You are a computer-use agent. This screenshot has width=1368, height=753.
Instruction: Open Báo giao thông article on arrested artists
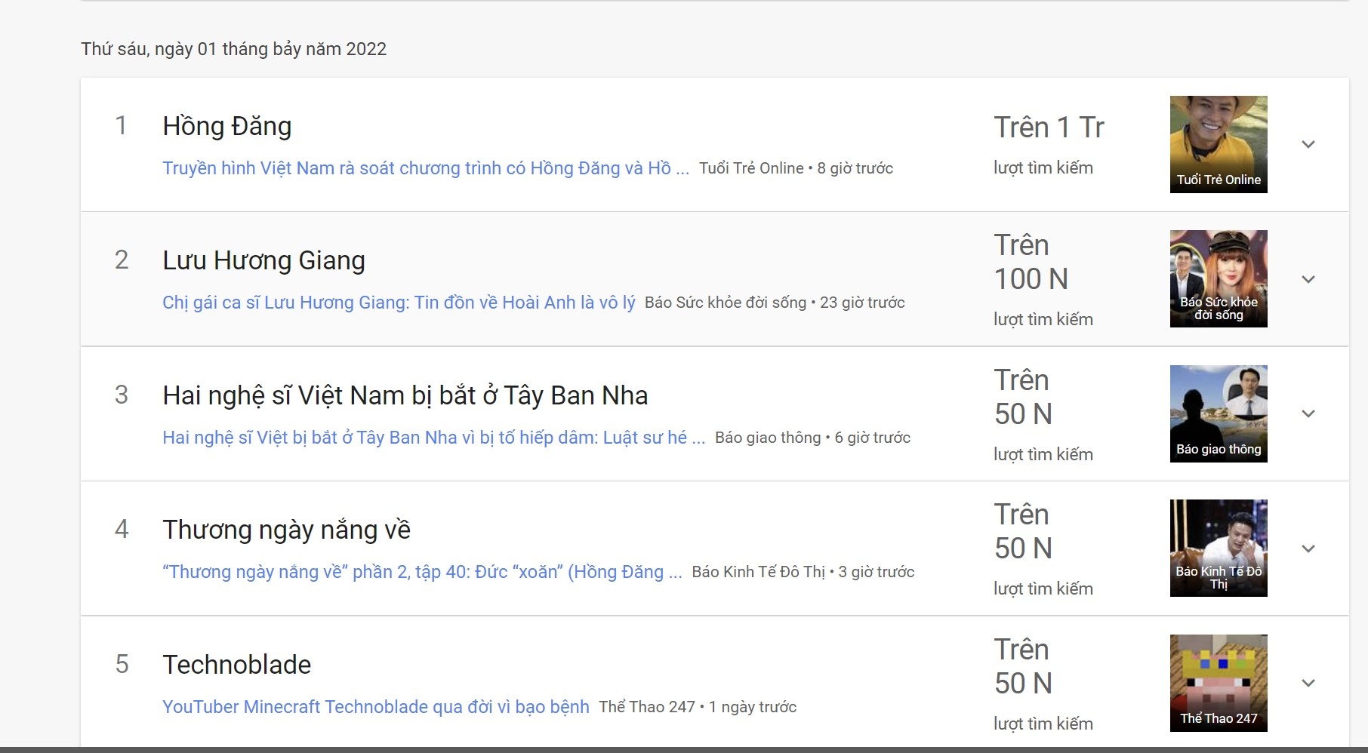(x=433, y=437)
